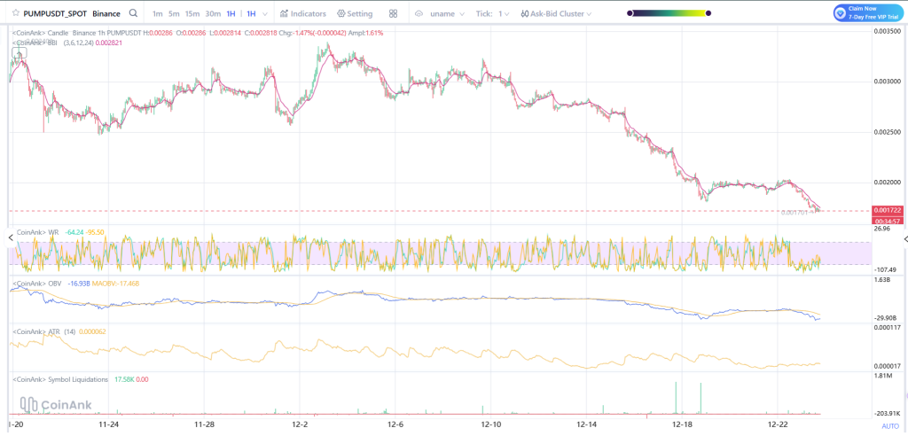Open the symbol search magnifier
The height and width of the screenshot is (436, 908).
pyautogui.click(x=132, y=13)
